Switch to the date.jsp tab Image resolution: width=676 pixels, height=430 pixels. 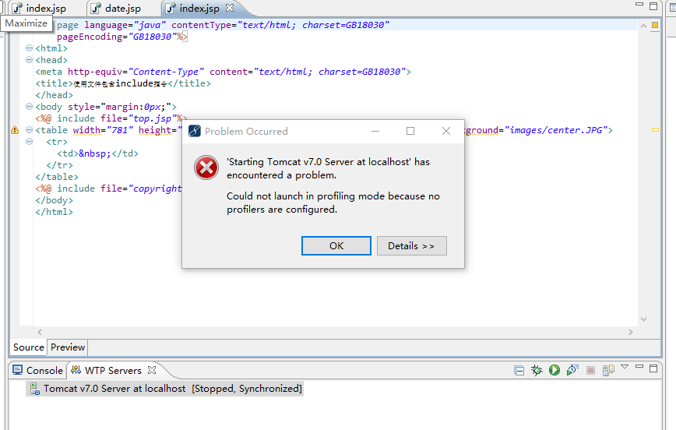(118, 9)
